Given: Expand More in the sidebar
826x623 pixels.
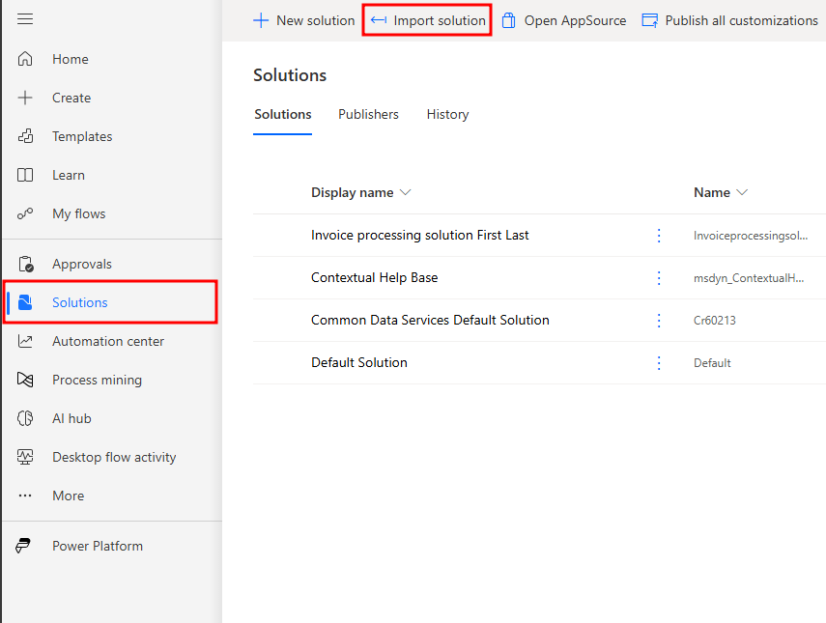Looking at the screenshot, I should [x=68, y=496].
